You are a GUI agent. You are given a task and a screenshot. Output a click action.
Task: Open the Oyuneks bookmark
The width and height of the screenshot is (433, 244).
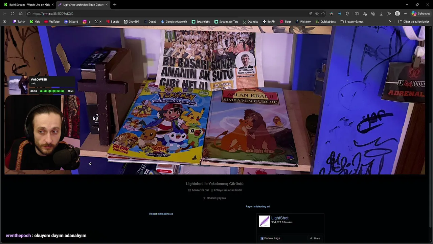(250, 22)
